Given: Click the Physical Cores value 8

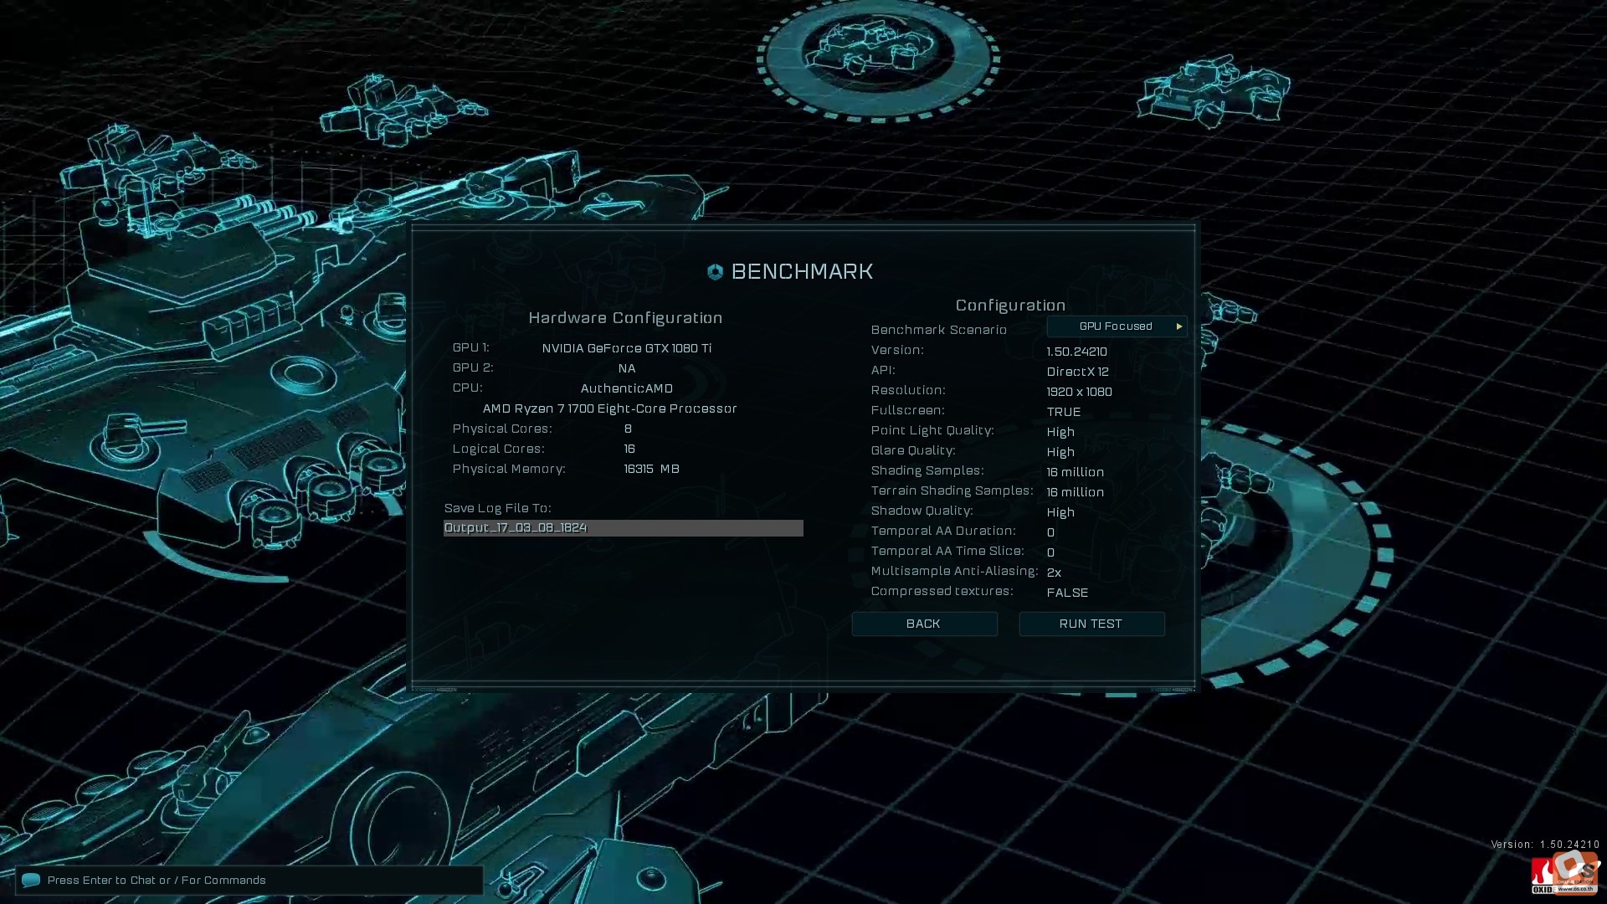Looking at the screenshot, I should [628, 429].
